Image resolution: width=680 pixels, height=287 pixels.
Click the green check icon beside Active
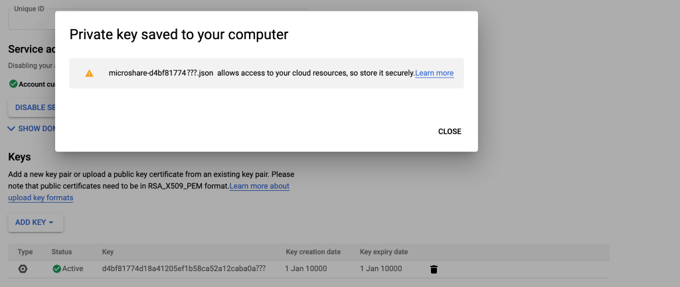pos(56,268)
